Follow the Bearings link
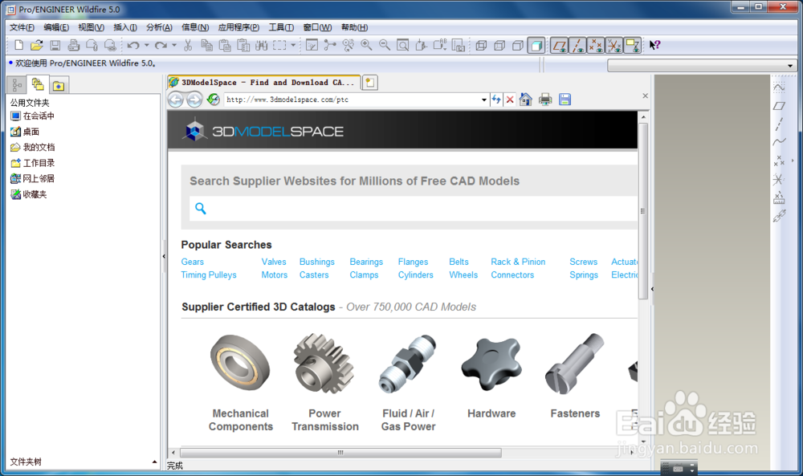Image resolution: width=803 pixels, height=476 pixels. click(366, 262)
